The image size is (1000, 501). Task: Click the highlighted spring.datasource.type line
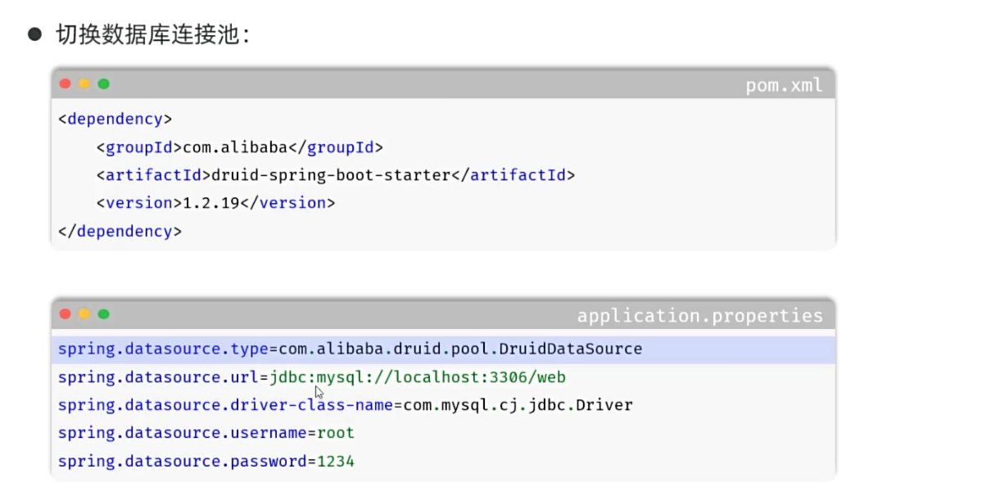[x=443, y=350]
